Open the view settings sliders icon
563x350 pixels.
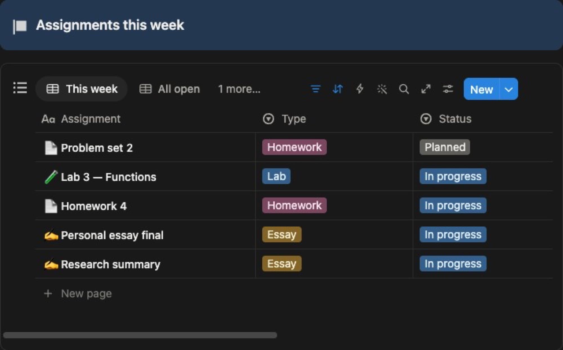point(448,89)
